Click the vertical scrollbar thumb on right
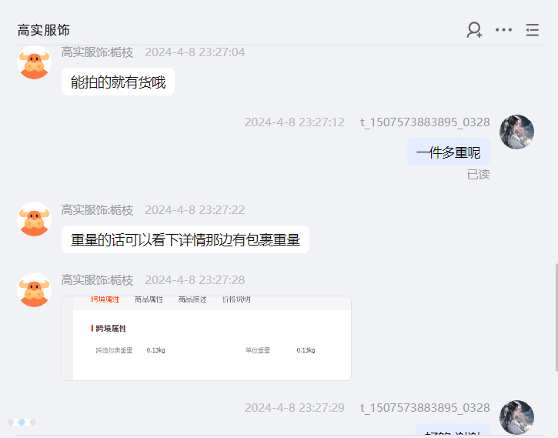 point(556,317)
